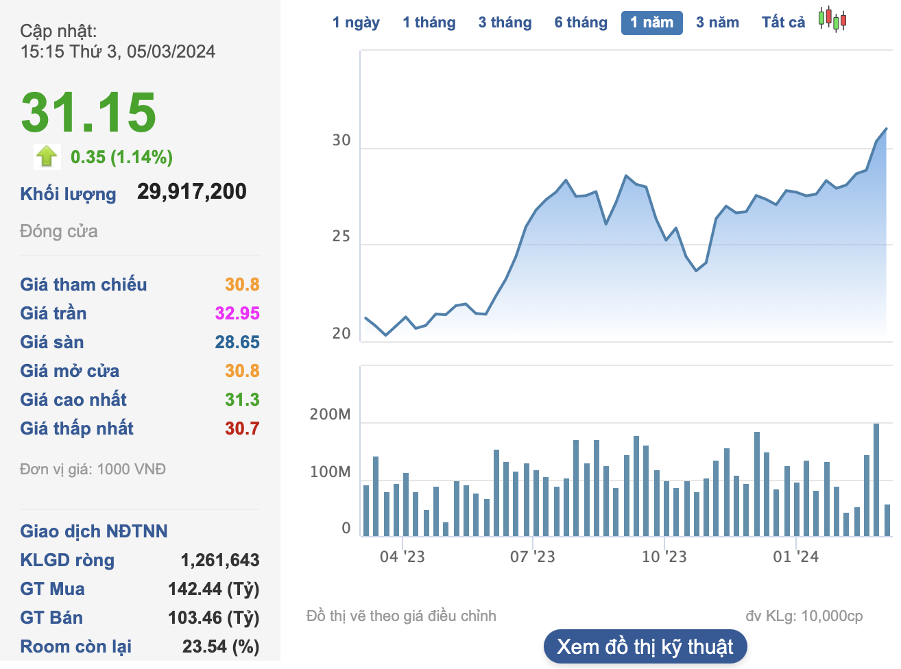Choose the 6 tháng chart period
This screenshot has height=669, width=901.
click(x=581, y=23)
